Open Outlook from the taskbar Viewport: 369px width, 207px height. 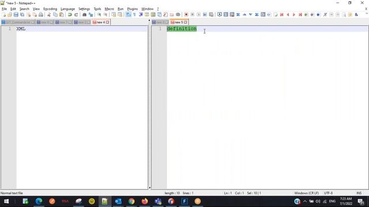coord(118,201)
